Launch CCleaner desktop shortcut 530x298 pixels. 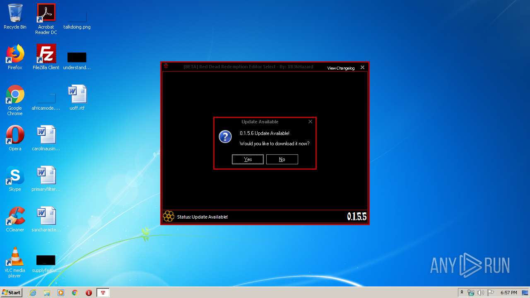coord(15,219)
